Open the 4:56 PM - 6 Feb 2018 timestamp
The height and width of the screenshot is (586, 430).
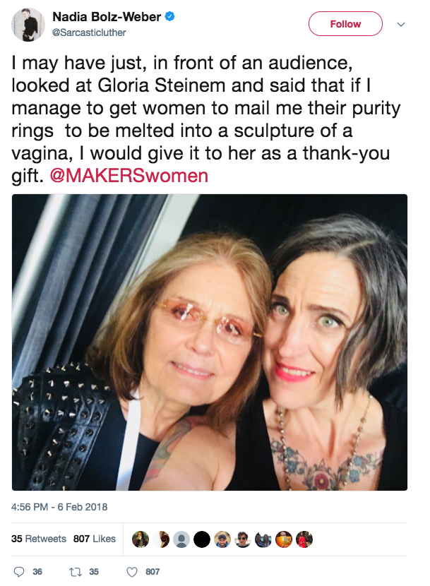(x=59, y=507)
